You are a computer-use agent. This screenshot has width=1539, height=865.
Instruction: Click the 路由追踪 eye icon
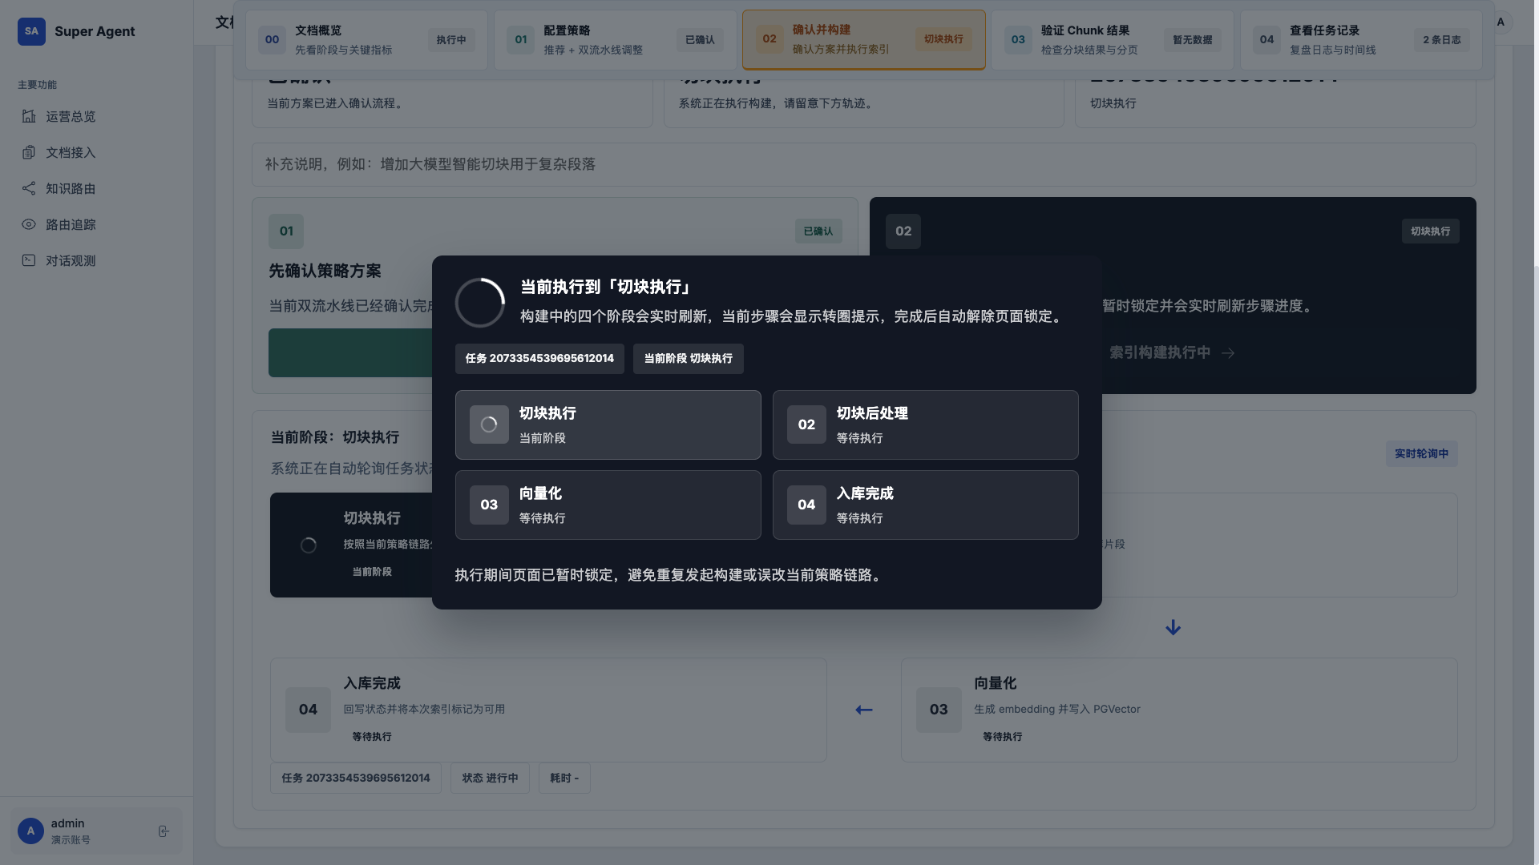(x=29, y=224)
